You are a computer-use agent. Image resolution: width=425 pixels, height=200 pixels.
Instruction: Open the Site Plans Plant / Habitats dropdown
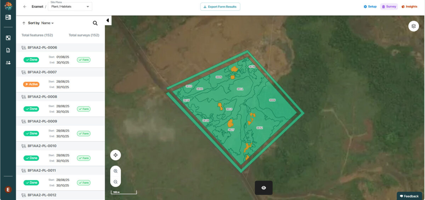(70, 7)
